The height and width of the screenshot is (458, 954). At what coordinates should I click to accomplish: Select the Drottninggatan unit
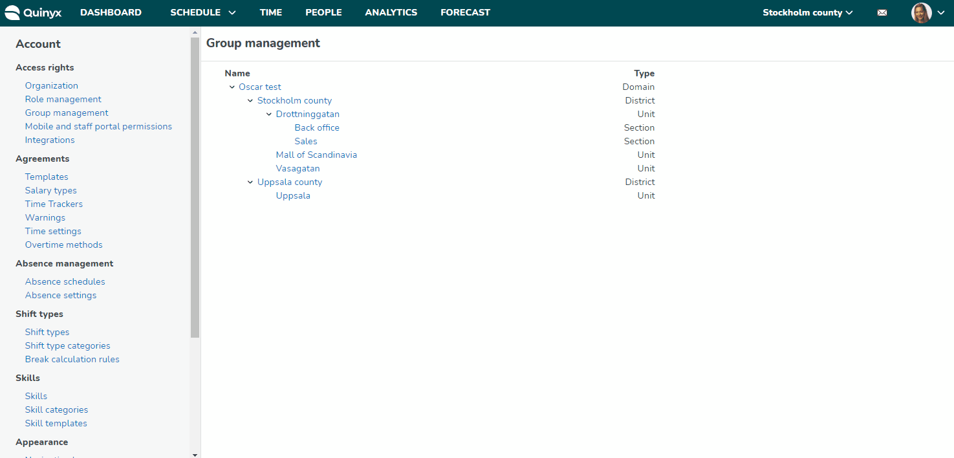tap(308, 114)
